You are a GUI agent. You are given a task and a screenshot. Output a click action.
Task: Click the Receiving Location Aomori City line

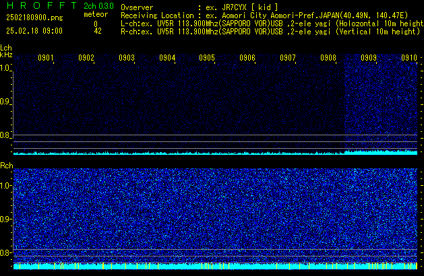[x=264, y=15]
